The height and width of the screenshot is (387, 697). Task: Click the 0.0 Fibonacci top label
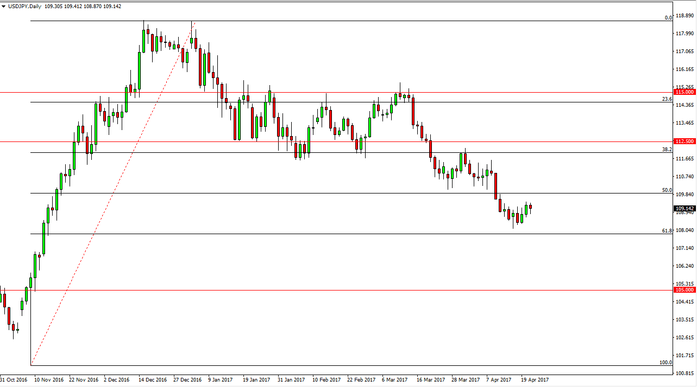[x=667, y=18]
